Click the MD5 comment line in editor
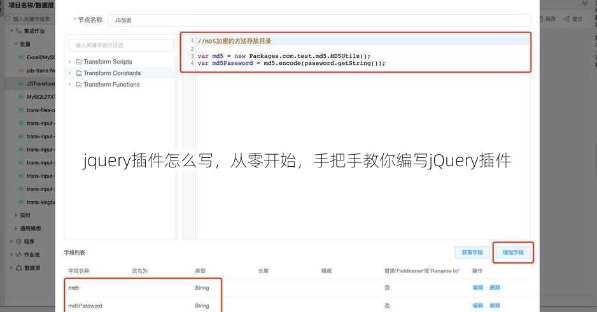 234,41
